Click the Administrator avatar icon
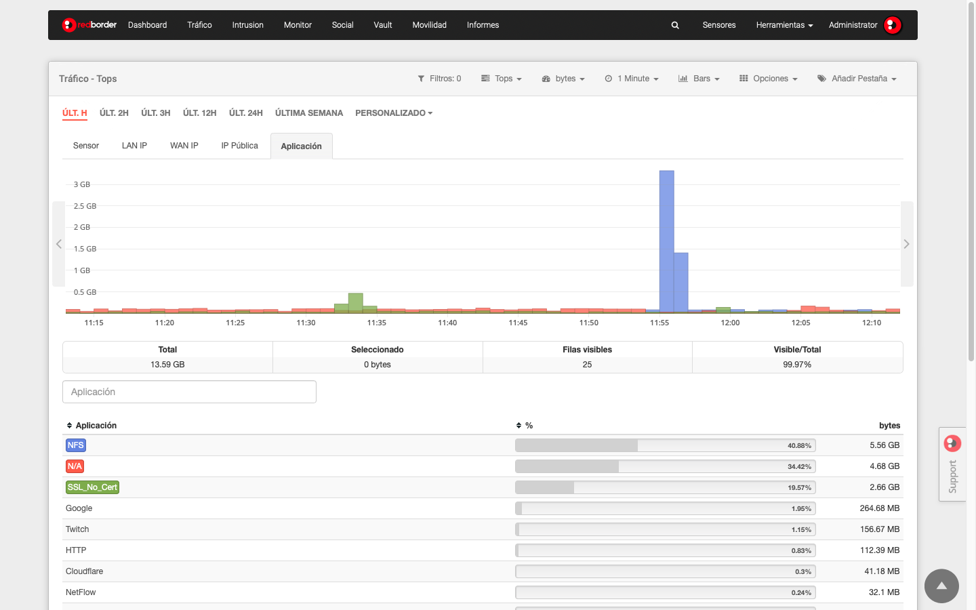The width and height of the screenshot is (976, 610). 893,25
